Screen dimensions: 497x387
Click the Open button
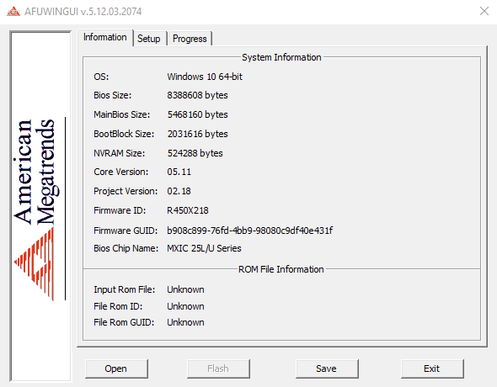[x=116, y=368]
